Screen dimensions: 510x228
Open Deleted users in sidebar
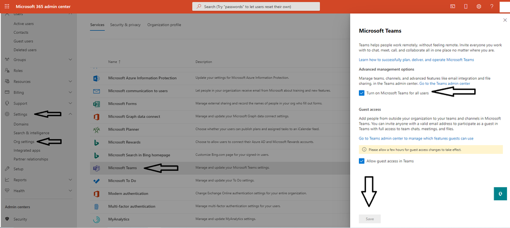[25, 50]
